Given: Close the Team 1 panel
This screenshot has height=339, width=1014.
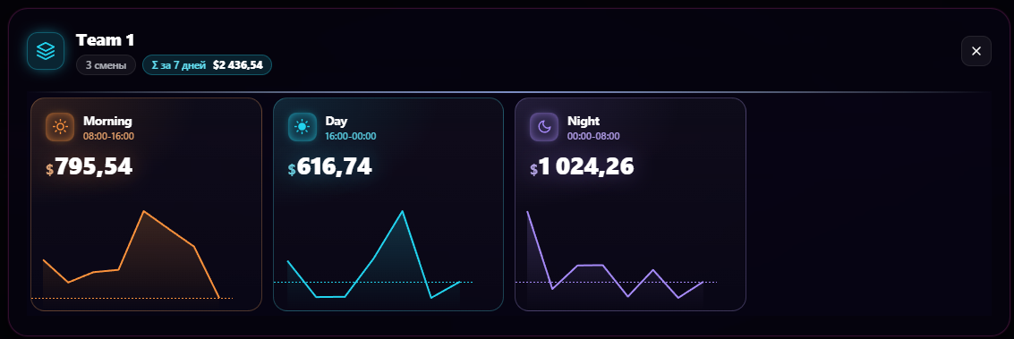Looking at the screenshot, I should click(976, 51).
